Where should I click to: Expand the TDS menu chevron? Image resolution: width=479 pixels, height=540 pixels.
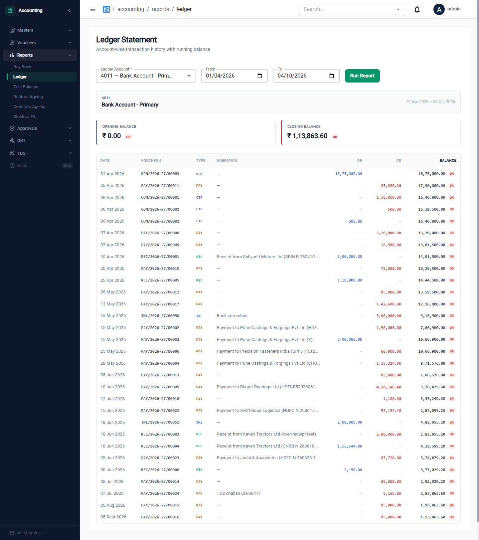[70, 153]
